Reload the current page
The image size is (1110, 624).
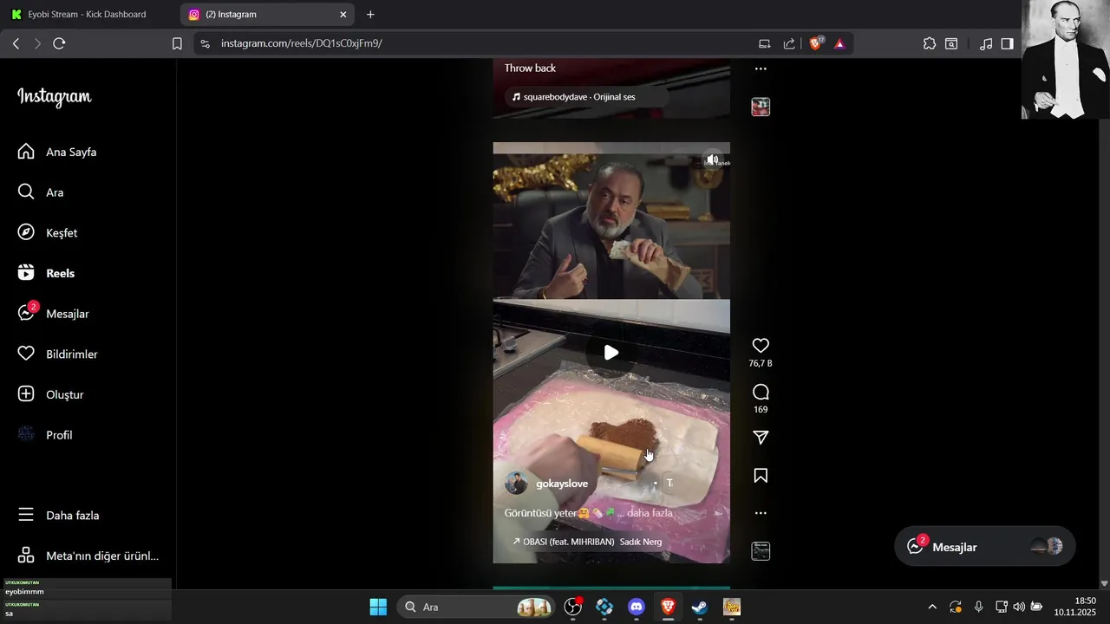(x=59, y=43)
